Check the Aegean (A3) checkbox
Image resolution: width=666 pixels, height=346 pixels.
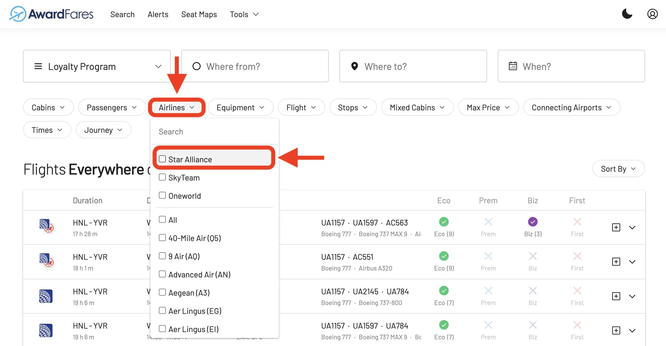coord(162,292)
